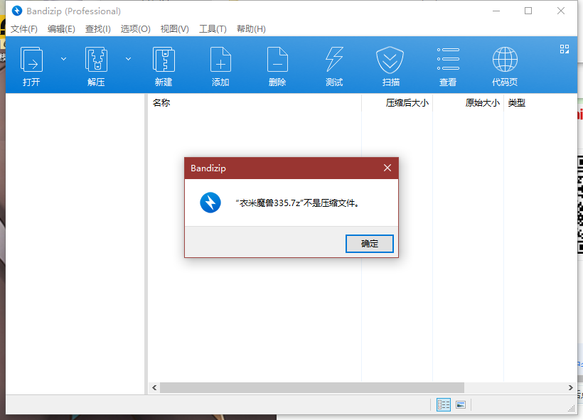Viewport: 583px width, 420px height.
Task: Expand the Extract (解压) dropdown arrow
Action: pyautogui.click(x=128, y=59)
